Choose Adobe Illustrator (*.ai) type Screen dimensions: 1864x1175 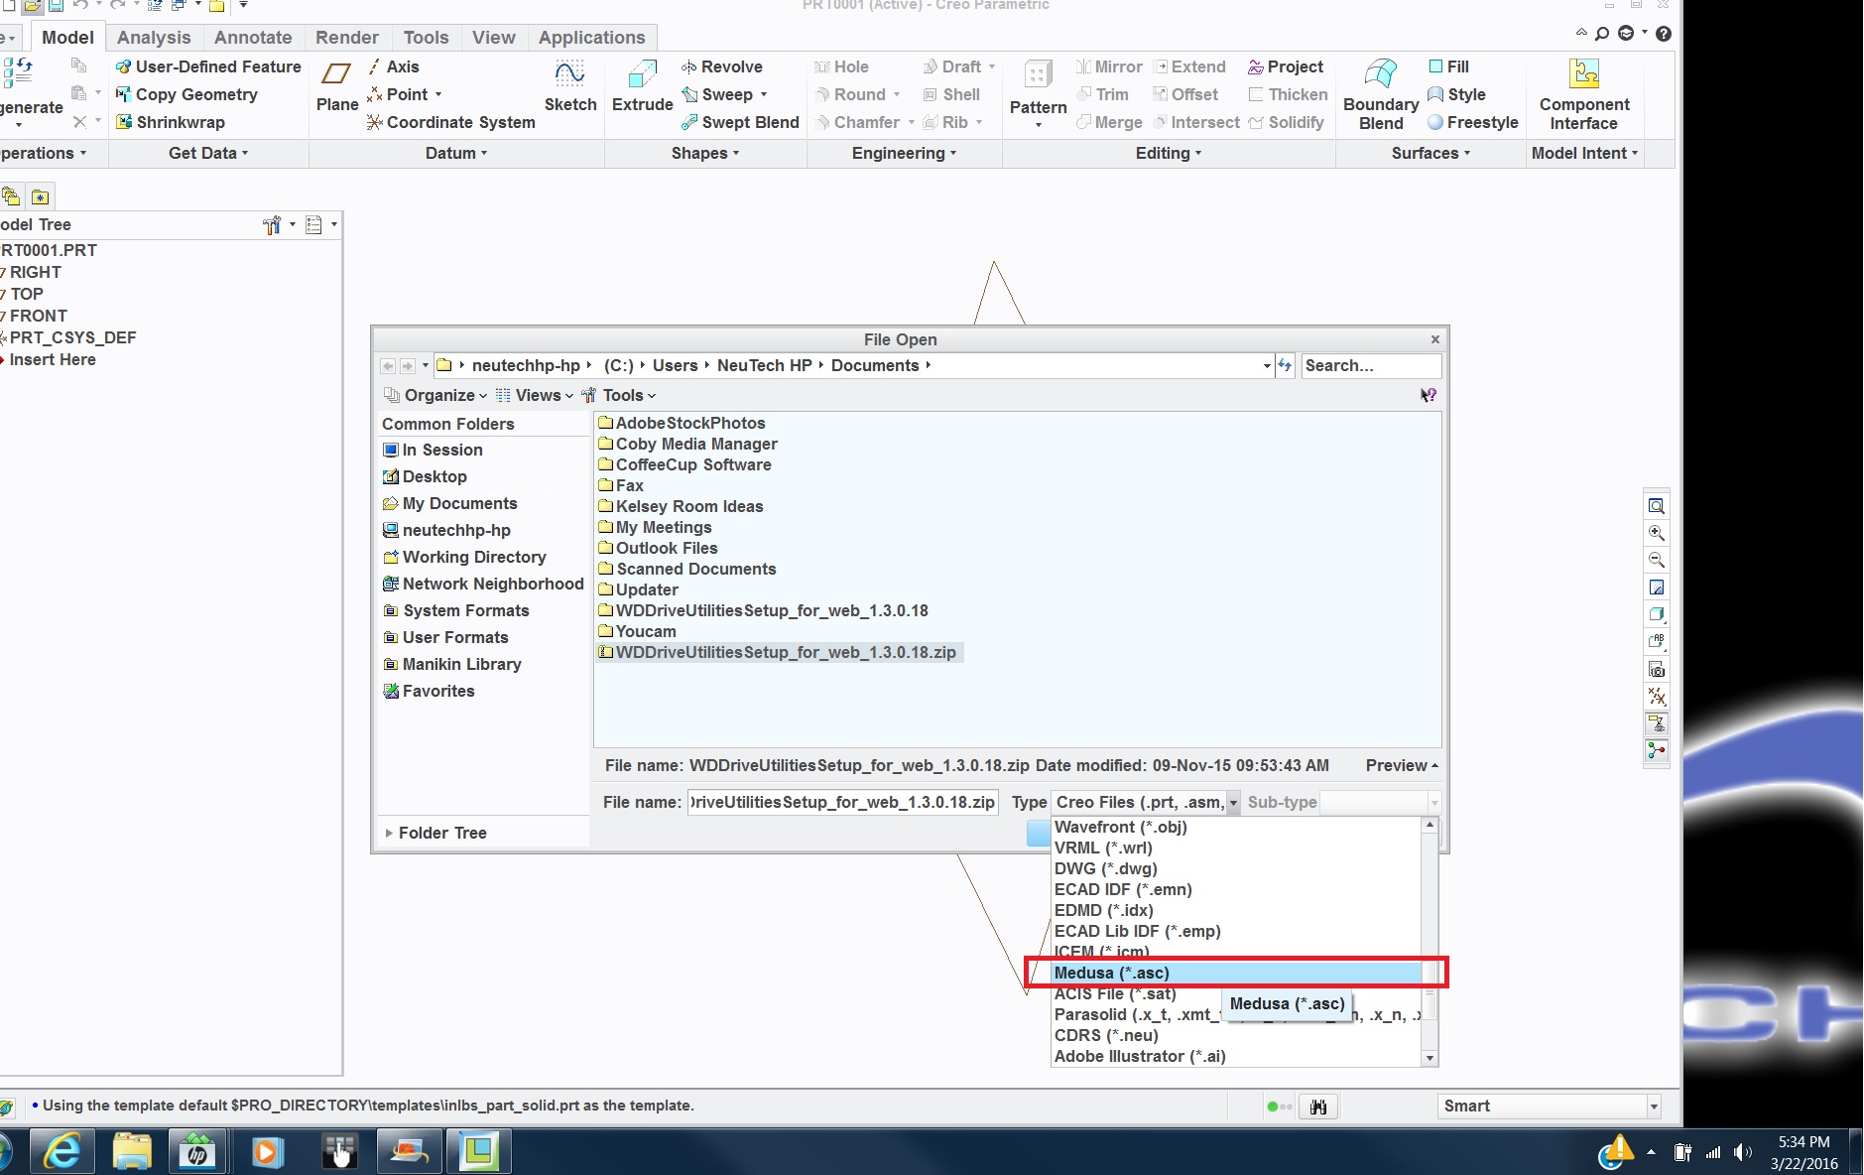pos(1236,1056)
